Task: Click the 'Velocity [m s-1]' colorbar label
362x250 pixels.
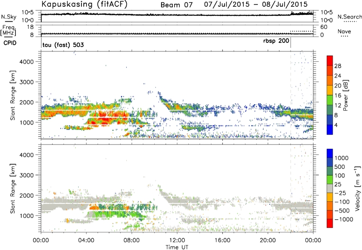Action: click(357, 188)
